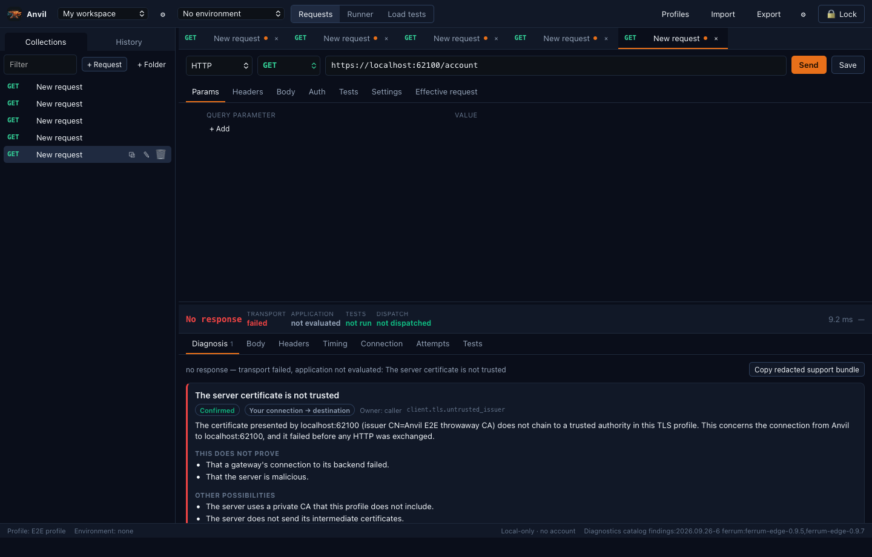Rename the selected request with pencil icon
Viewport: 872px width, 557px height.
[x=146, y=155]
